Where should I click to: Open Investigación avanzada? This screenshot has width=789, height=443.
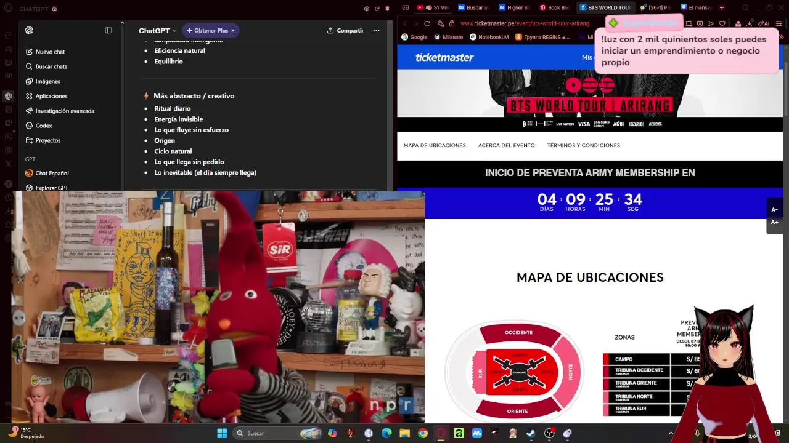coord(60,111)
